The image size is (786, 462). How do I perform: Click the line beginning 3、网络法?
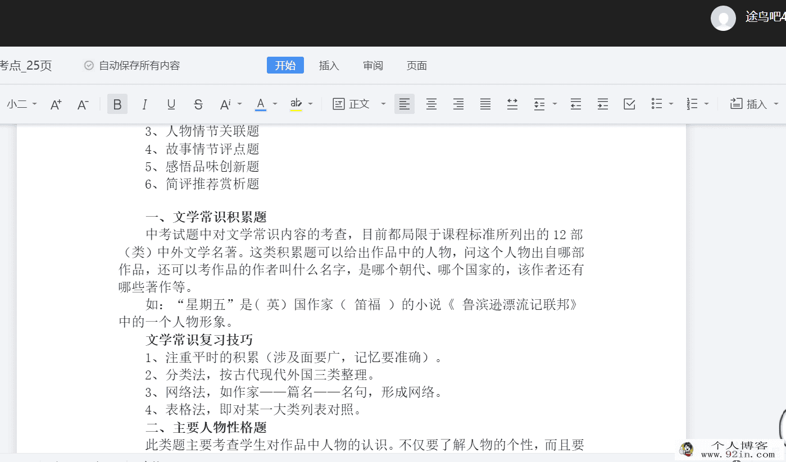click(294, 392)
